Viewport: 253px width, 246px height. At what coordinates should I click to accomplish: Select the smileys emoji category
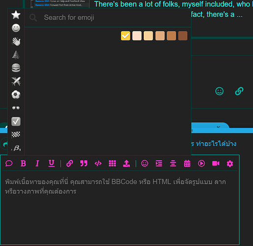[x=16, y=28]
